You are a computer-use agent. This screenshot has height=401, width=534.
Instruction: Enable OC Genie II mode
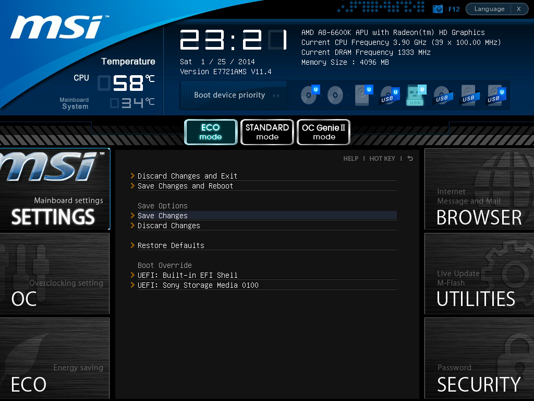coord(323,132)
